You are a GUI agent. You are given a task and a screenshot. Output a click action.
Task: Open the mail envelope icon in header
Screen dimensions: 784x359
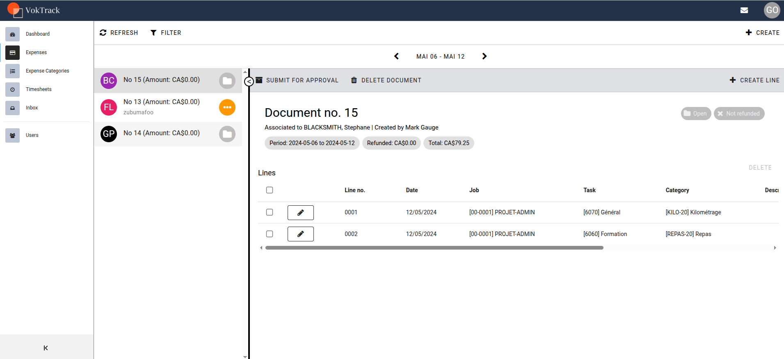[x=744, y=10]
